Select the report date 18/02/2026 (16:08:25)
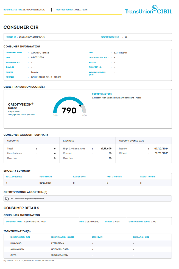Image resolution: width=179 pixels, height=269 pixels. pyautogui.click(x=34, y=10)
